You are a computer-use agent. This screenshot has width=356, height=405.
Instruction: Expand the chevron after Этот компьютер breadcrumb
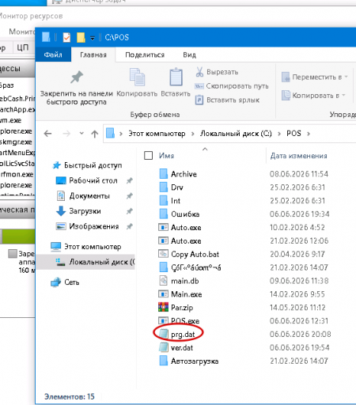(x=193, y=134)
